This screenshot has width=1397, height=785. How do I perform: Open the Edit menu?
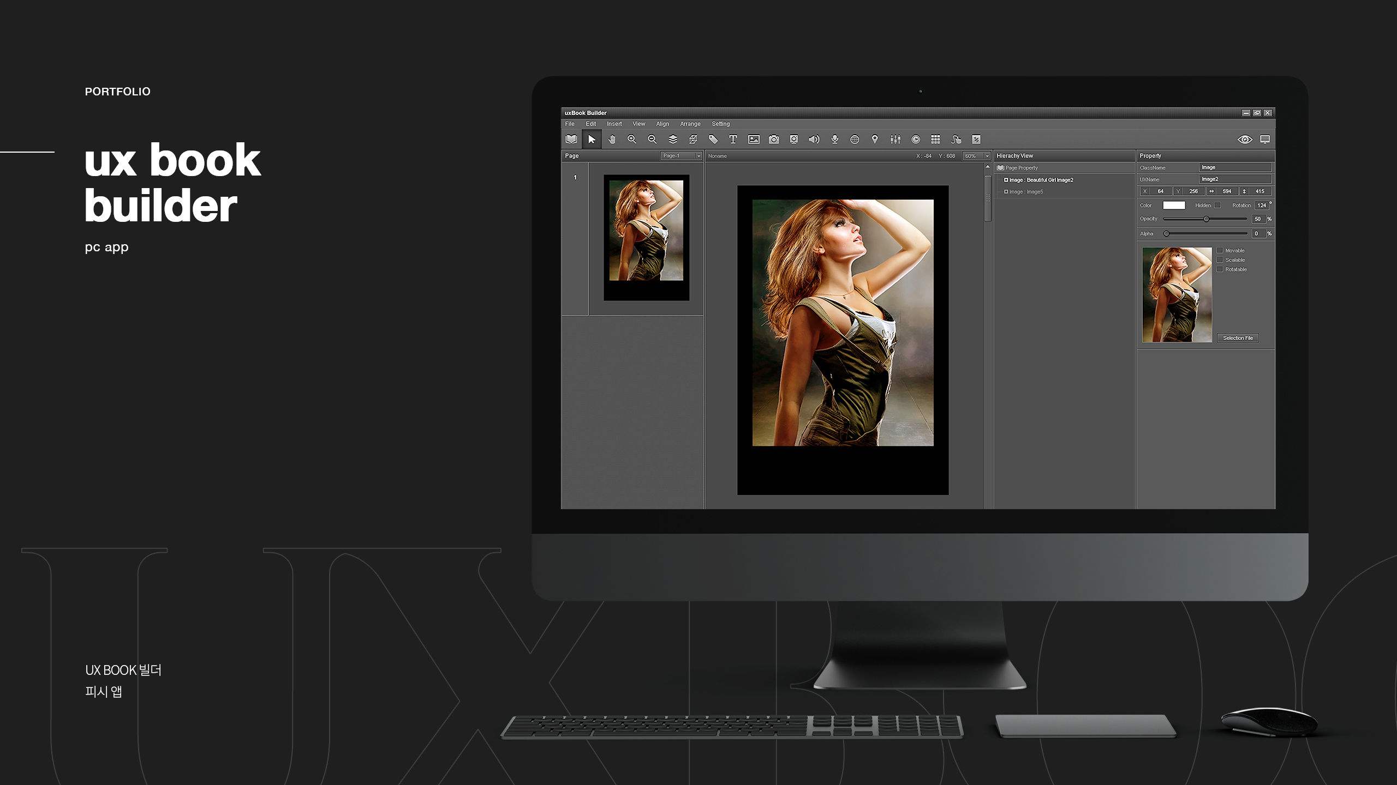pyautogui.click(x=591, y=124)
